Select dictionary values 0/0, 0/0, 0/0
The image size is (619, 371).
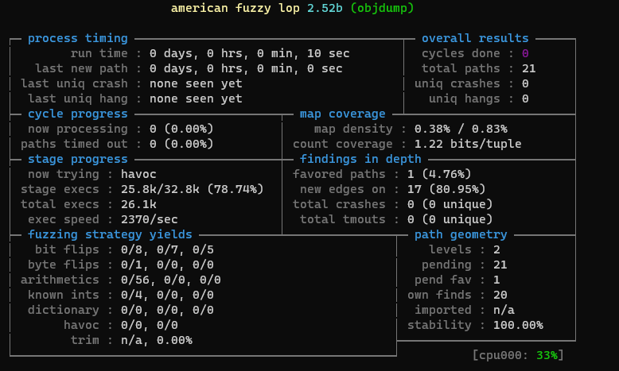point(167,310)
